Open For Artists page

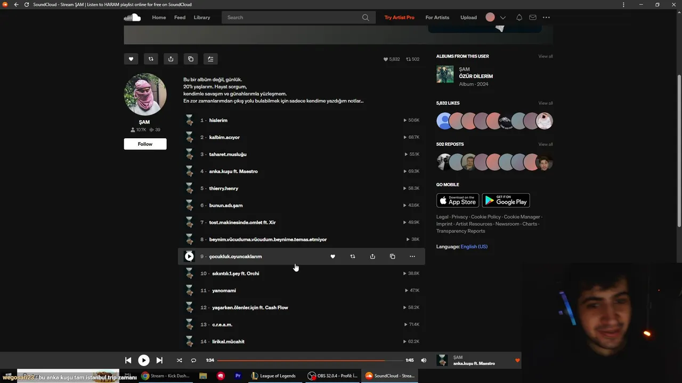pos(437,18)
